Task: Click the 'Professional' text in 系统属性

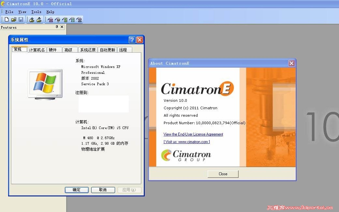Action: pos(93,73)
